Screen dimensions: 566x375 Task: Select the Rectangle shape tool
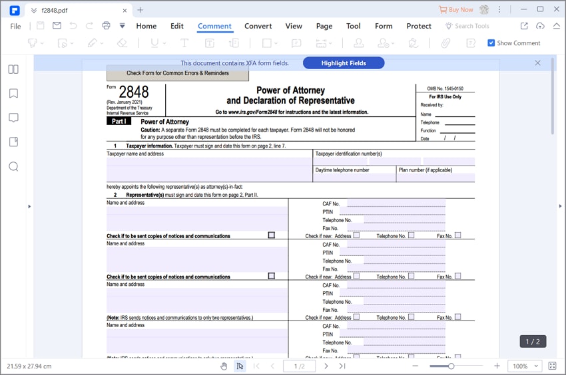(267, 43)
